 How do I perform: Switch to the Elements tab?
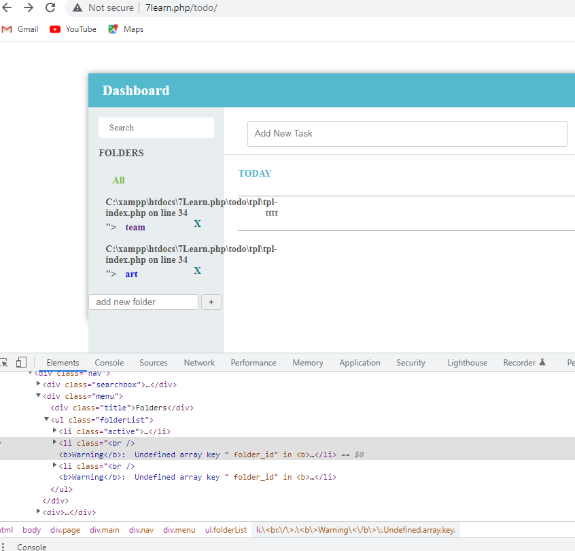(63, 363)
